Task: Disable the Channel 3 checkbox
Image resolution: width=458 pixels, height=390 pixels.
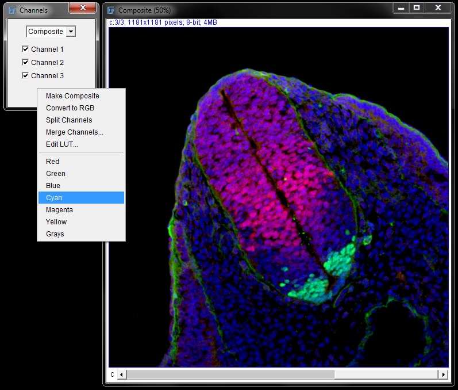Action: click(25, 76)
